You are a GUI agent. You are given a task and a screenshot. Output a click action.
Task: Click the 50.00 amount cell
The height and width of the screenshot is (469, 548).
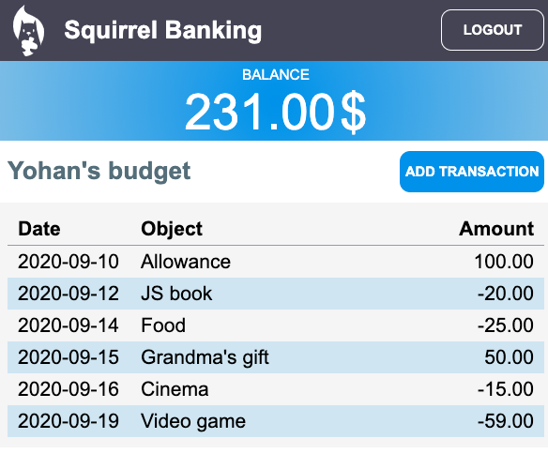pyautogui.click(x=509, y=357)
